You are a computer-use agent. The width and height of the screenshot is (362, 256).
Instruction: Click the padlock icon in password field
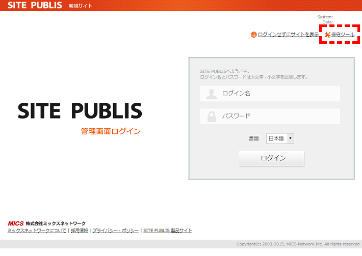212,117
